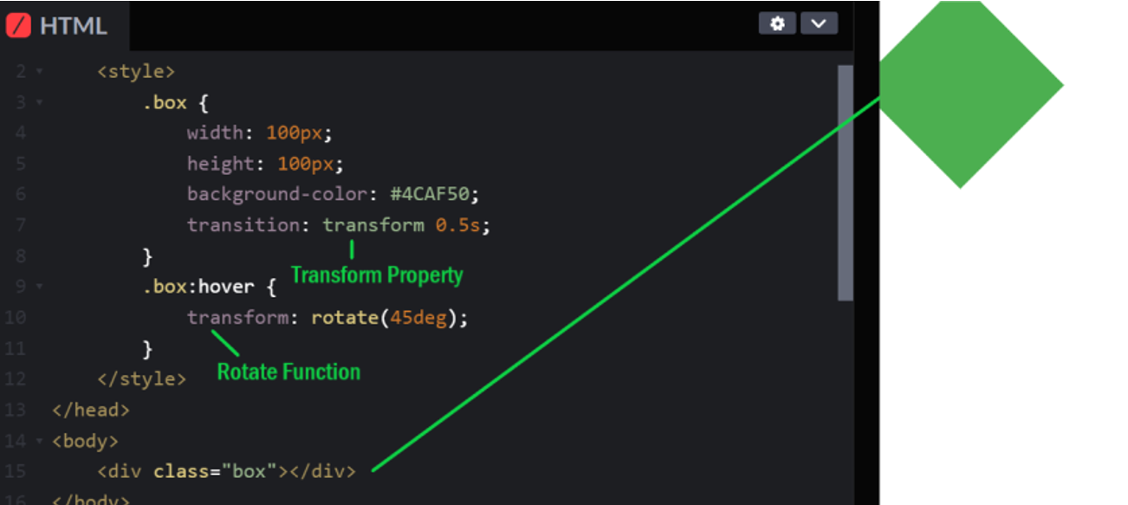1128x505 pixels.
Task: Click the rotate(45deg) declaration
Action: pos(389,317)
